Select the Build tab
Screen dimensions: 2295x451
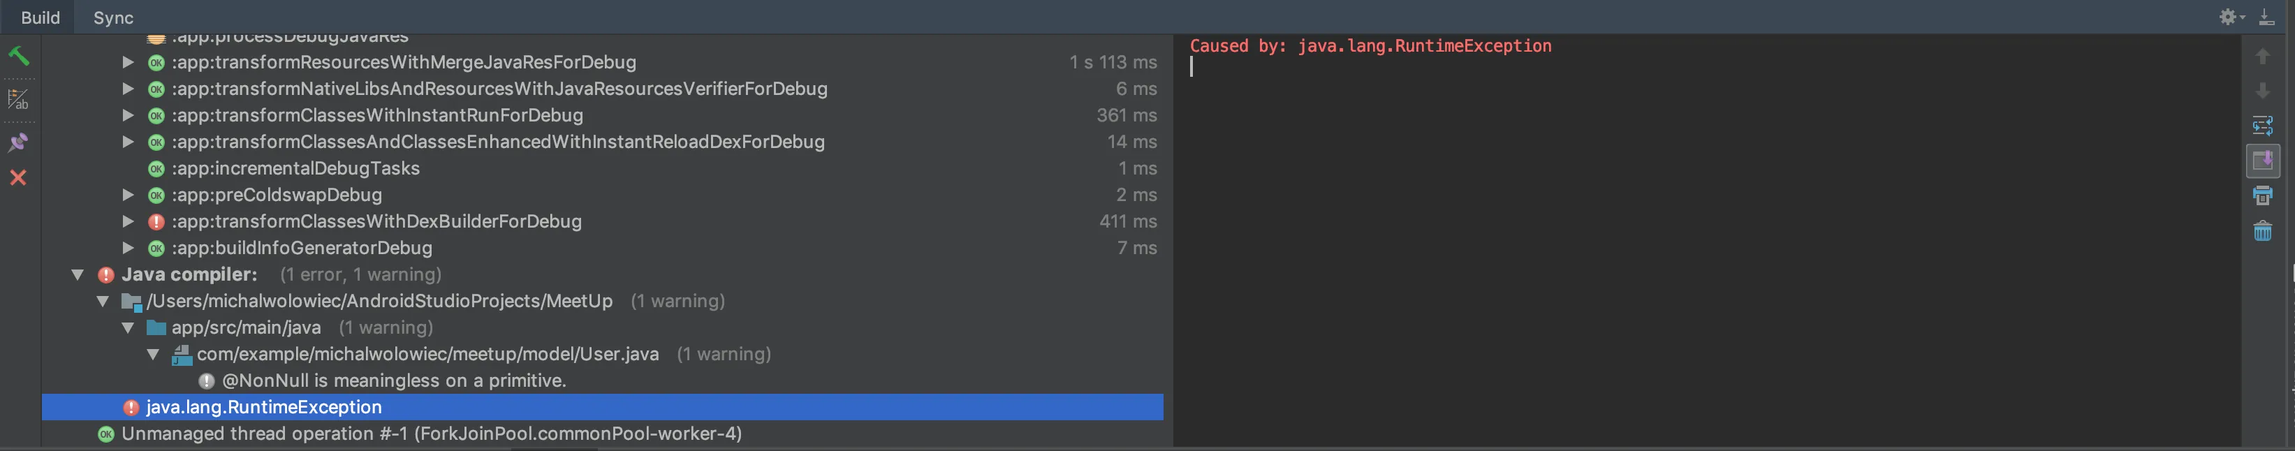click(40, 18)
